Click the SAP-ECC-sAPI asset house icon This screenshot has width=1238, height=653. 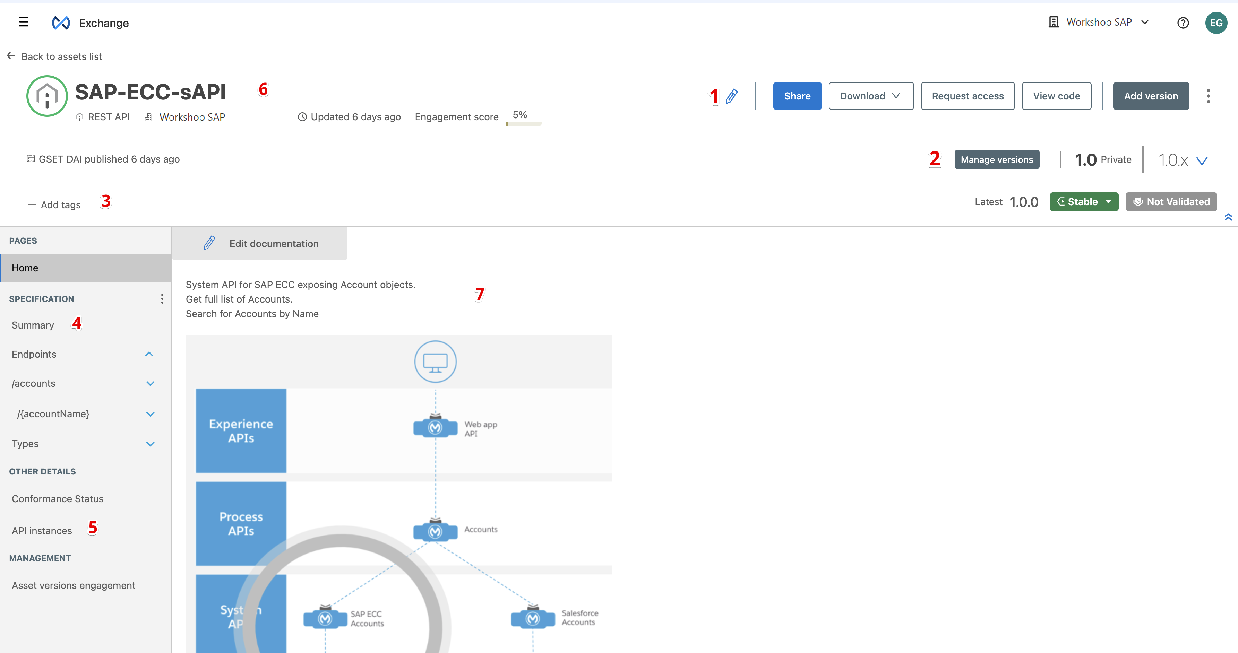click(x=47, y=96)
